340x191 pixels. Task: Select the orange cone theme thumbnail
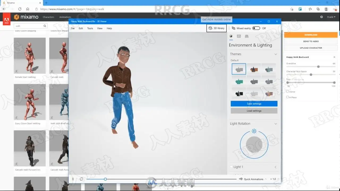tap(254, 69)
